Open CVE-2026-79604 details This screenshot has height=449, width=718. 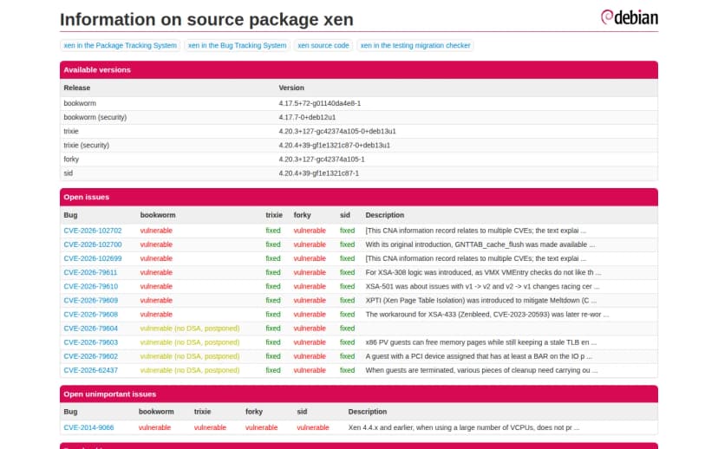(x=91, y=329)
